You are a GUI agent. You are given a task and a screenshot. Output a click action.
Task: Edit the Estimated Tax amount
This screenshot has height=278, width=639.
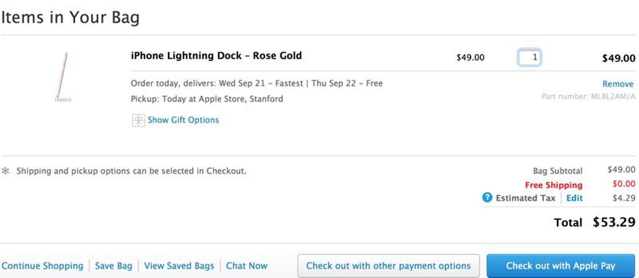click(x=574, y=198)
